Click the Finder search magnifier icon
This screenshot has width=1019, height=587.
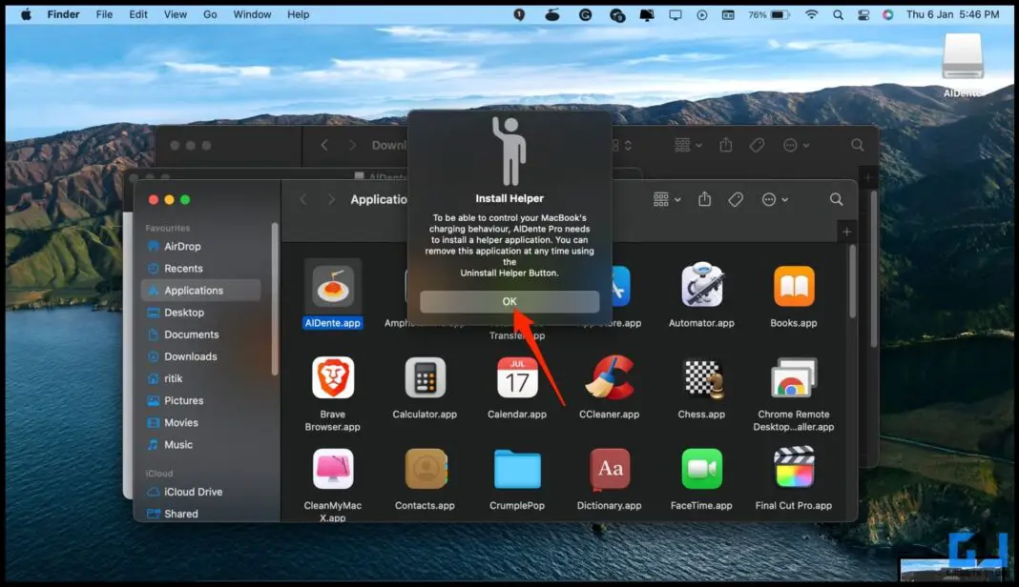click(x=836, y=199)
